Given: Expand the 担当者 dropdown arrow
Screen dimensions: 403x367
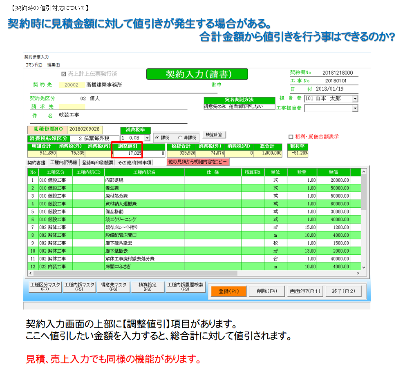Looking at the screenshot, I should (355, 99).
